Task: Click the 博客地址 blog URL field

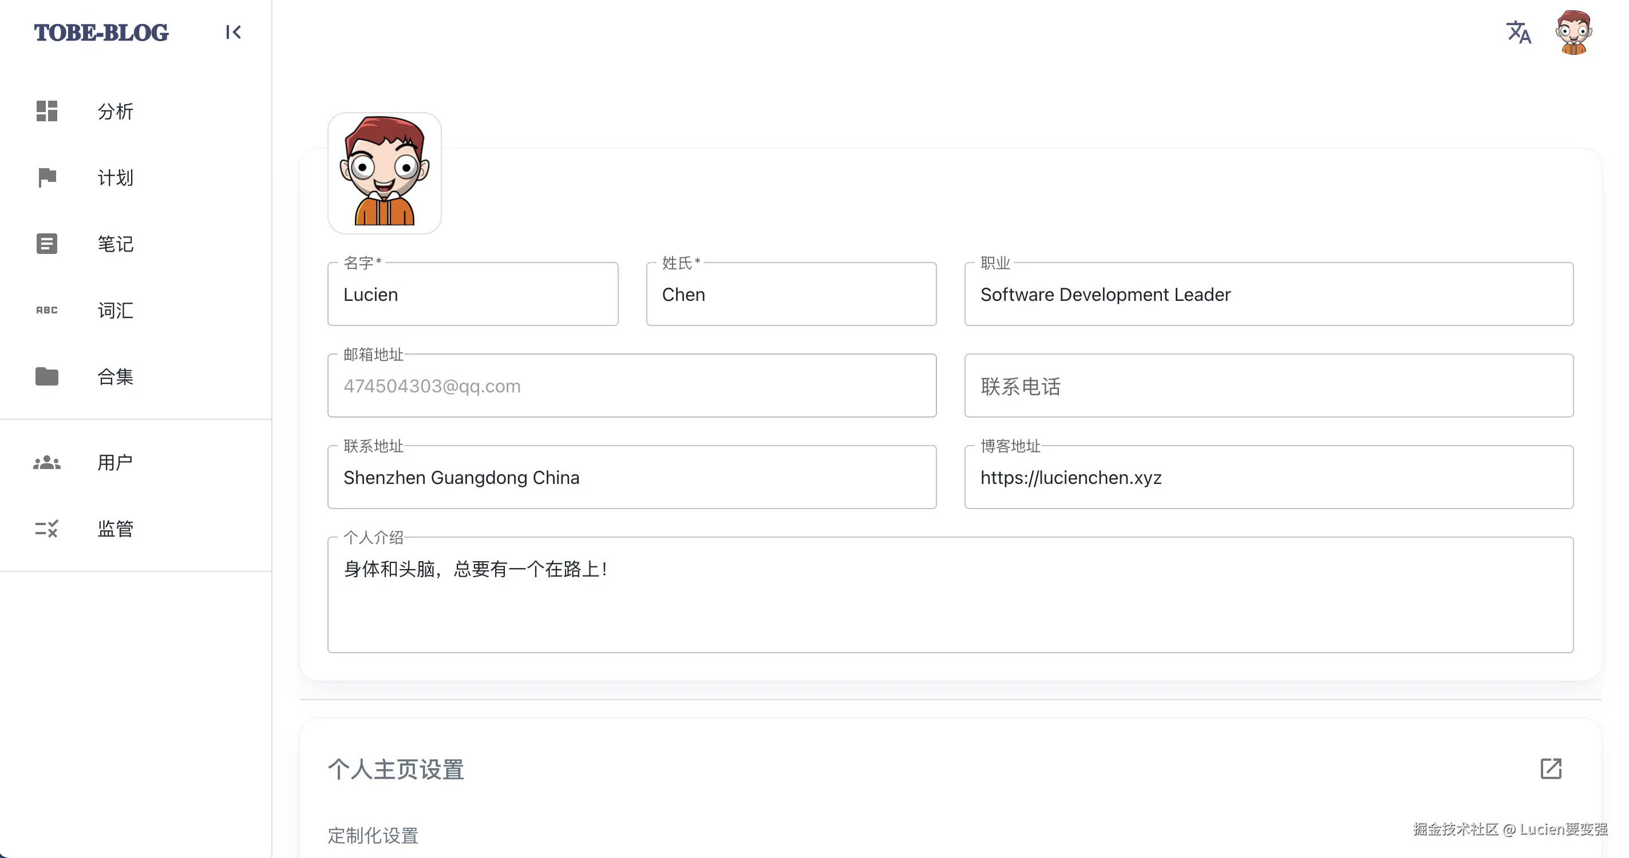Action: pos(1268,477)
